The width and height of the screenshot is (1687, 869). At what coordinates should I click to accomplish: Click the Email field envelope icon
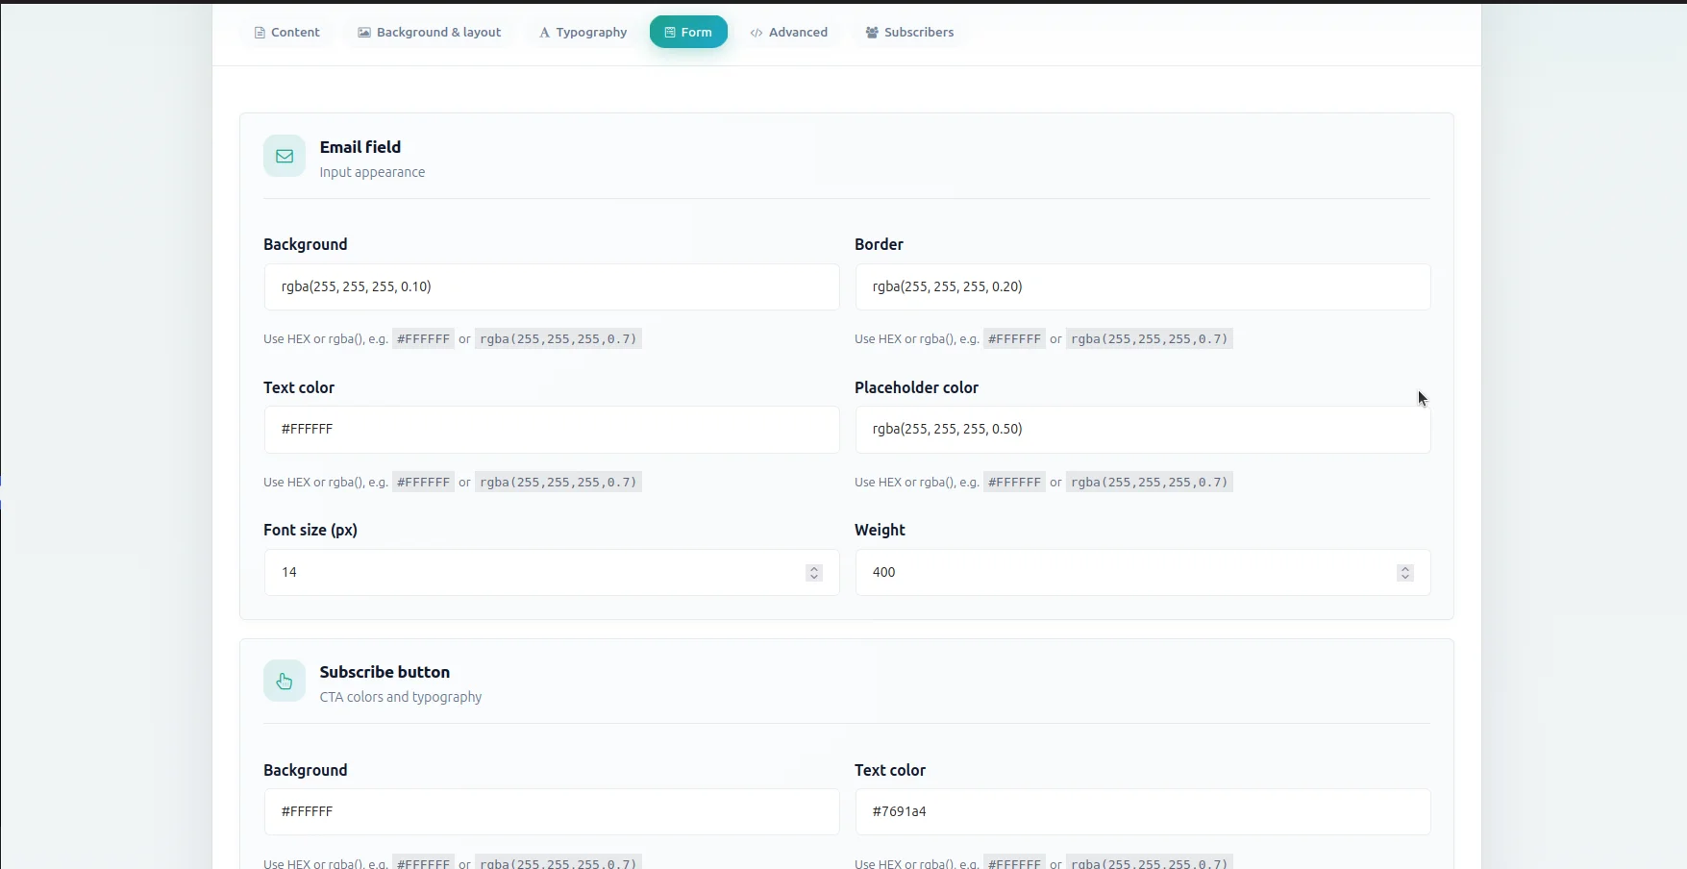[x=285, y=156]
